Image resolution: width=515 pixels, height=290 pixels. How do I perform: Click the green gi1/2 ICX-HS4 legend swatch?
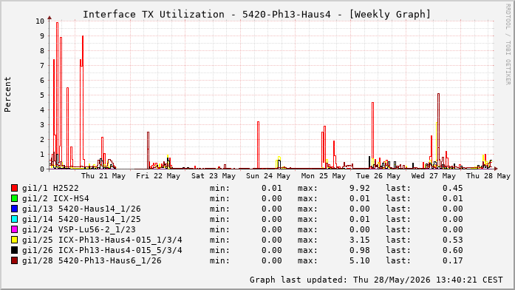pos(15,198)
